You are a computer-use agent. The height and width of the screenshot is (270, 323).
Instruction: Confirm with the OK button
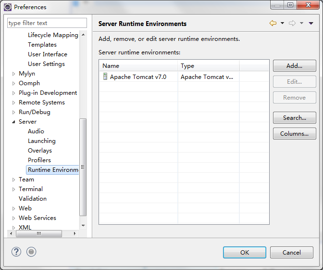coord(245,253)
